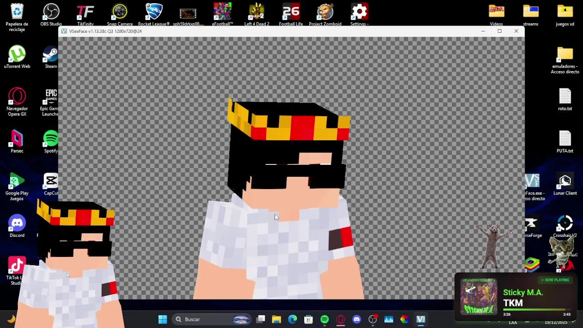583x328 pixels.
Task: Open the Parsec desktop icon
Action: point(17,142)
